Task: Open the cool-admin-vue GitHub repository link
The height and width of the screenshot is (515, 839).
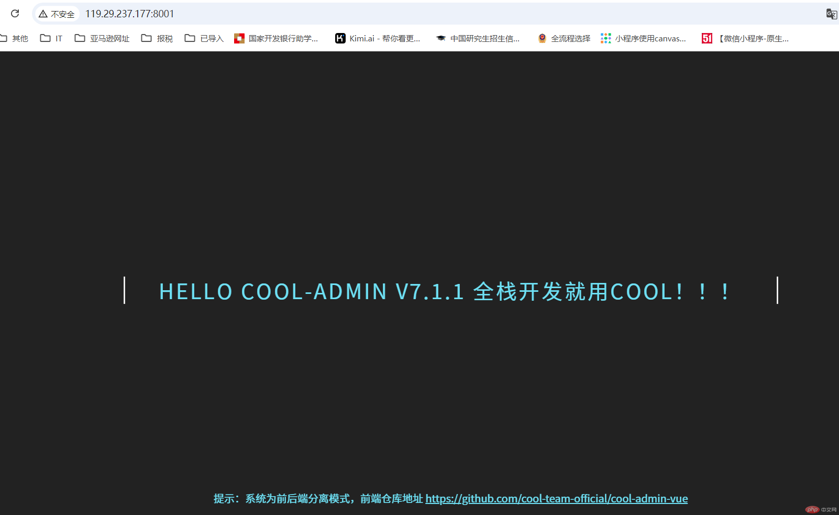Action: (x=556, y=499)
